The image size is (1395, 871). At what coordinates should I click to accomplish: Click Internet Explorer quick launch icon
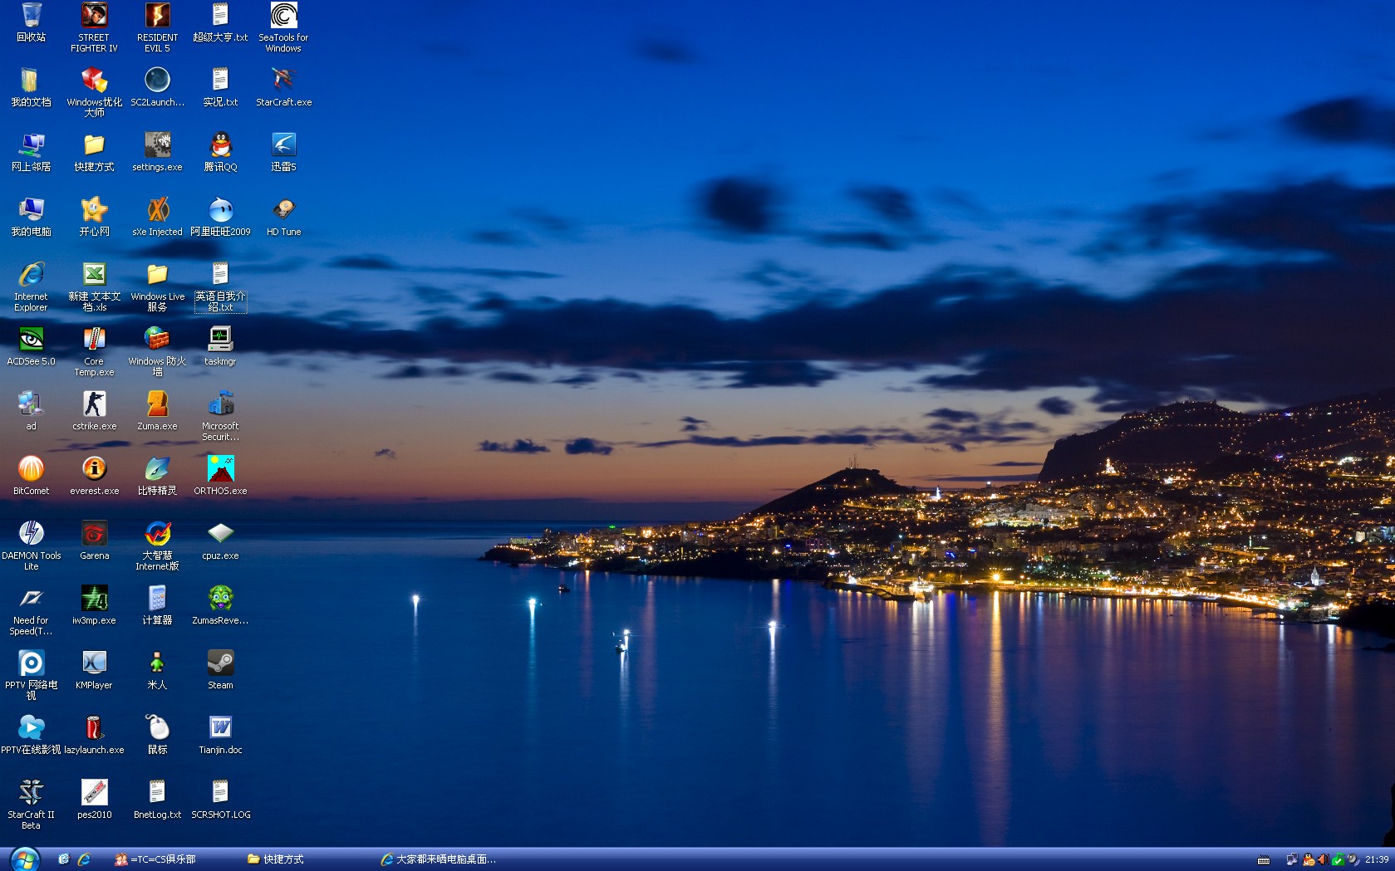point(84,859)
